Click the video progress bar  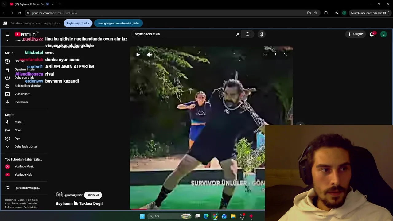tap(197, 209)
